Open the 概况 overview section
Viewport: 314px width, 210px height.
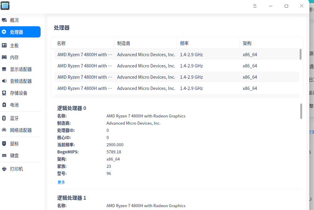[x=20, y=20]
